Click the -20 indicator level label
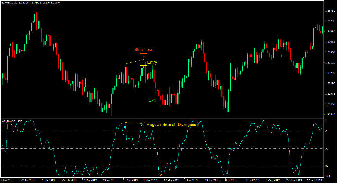 pyautogui.click(x=327, y=131)
